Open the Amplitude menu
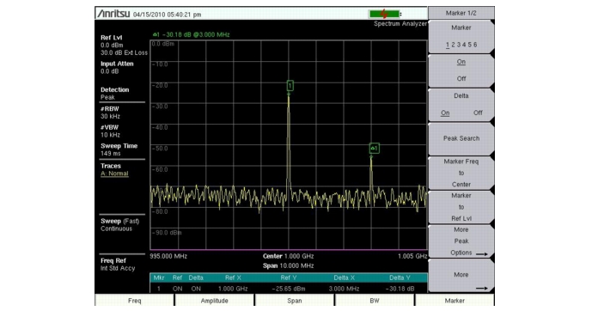The width and height of the screenshot is (592, 311). coord(214,301)
